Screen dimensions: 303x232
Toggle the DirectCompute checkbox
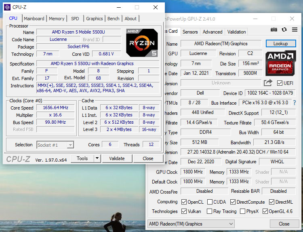233,202
